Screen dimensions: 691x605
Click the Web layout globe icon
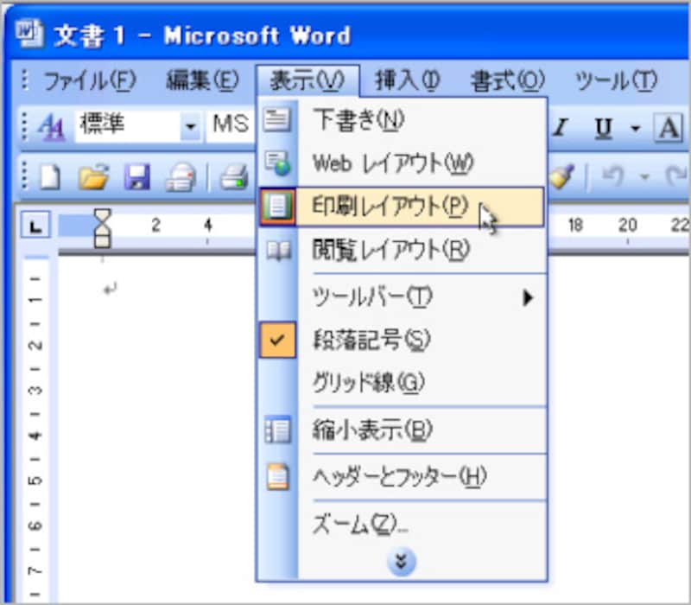[277, 163]
